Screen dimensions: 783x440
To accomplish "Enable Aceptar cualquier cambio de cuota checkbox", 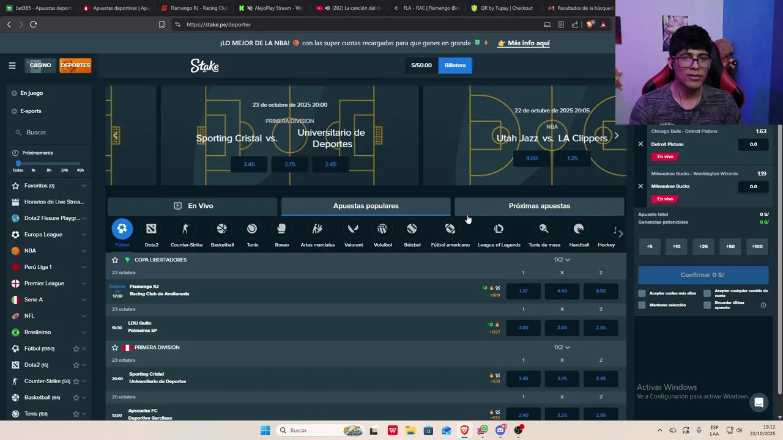I will [x=707, y=293].
